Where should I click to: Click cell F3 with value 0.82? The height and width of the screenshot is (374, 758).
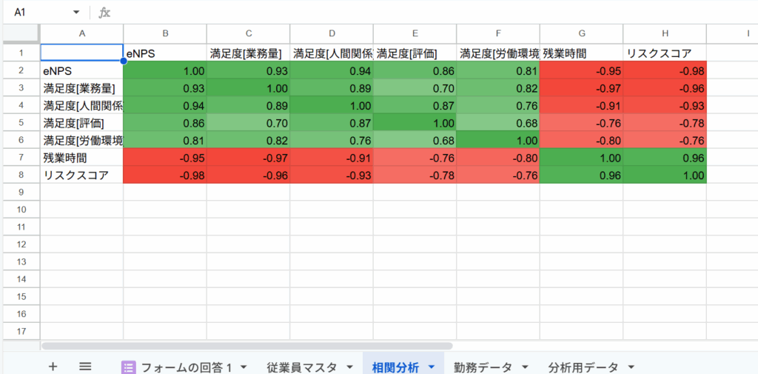498,87
